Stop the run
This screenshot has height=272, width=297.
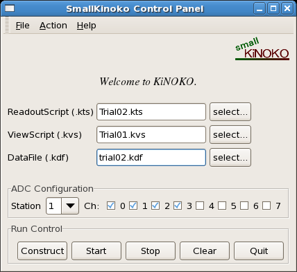coord(151,251)
